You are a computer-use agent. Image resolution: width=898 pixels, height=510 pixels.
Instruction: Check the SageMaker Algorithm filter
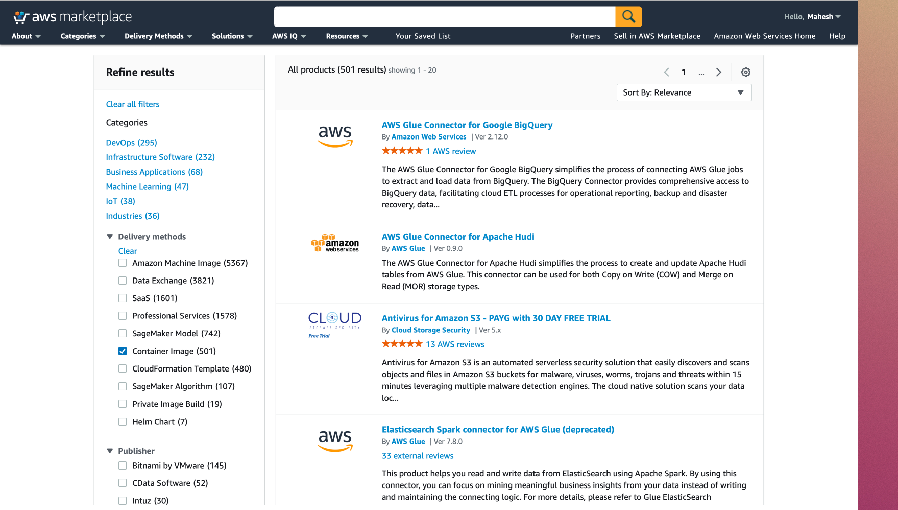pyautogui.click(x=123, y=386)
